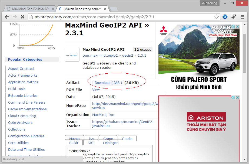Go forward in browser history
The image size is (249, 164).
(x=15, y=17)
